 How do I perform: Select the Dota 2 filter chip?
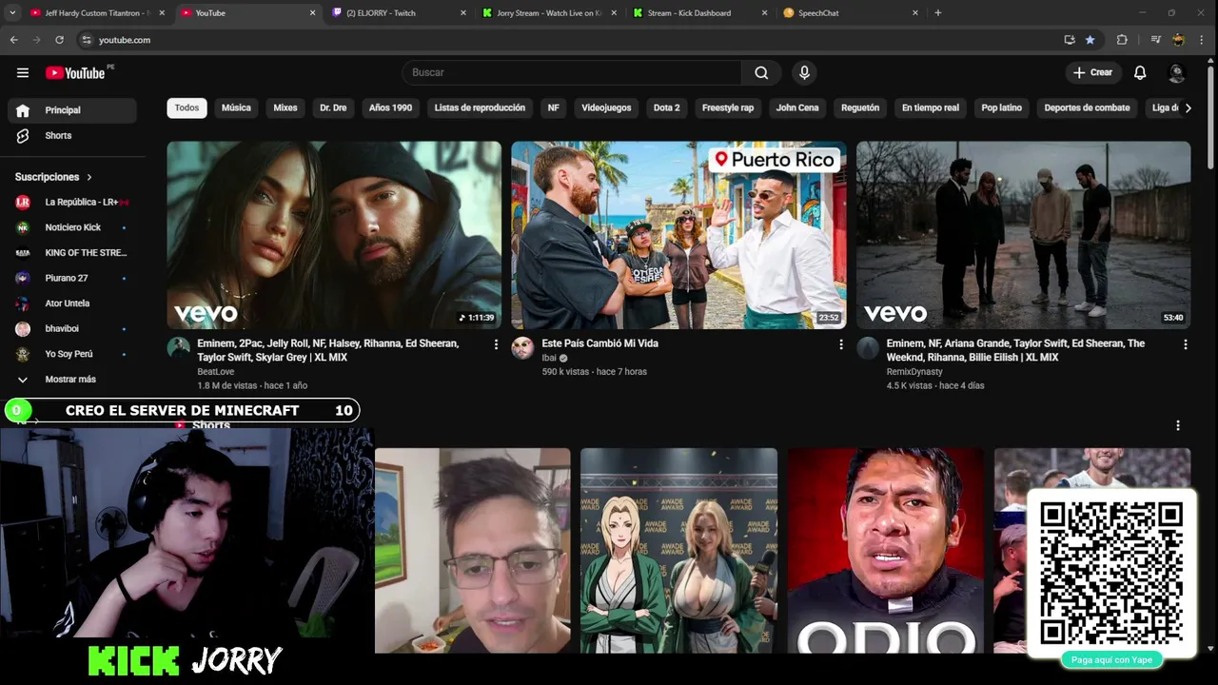[x=666, y=108]
